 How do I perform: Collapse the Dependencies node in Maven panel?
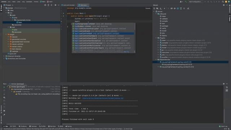pyautogui.click(x=156, y=60)
